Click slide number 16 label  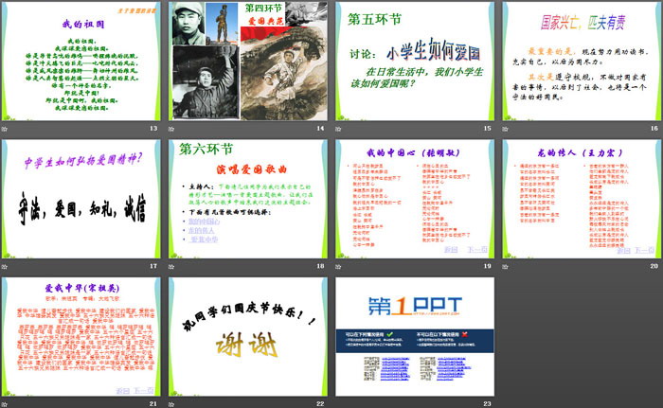654,128
